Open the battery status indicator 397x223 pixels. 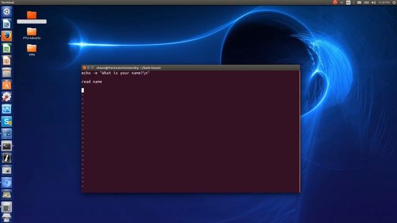(367, 2)
